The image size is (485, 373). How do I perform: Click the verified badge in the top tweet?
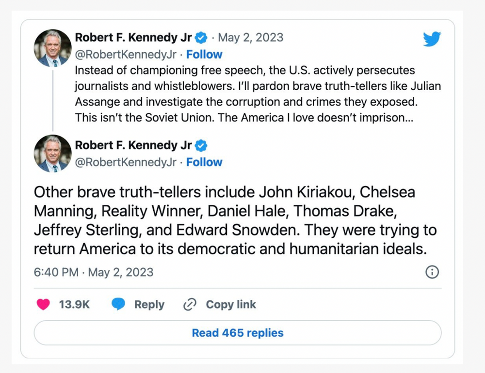coord(201,38)
